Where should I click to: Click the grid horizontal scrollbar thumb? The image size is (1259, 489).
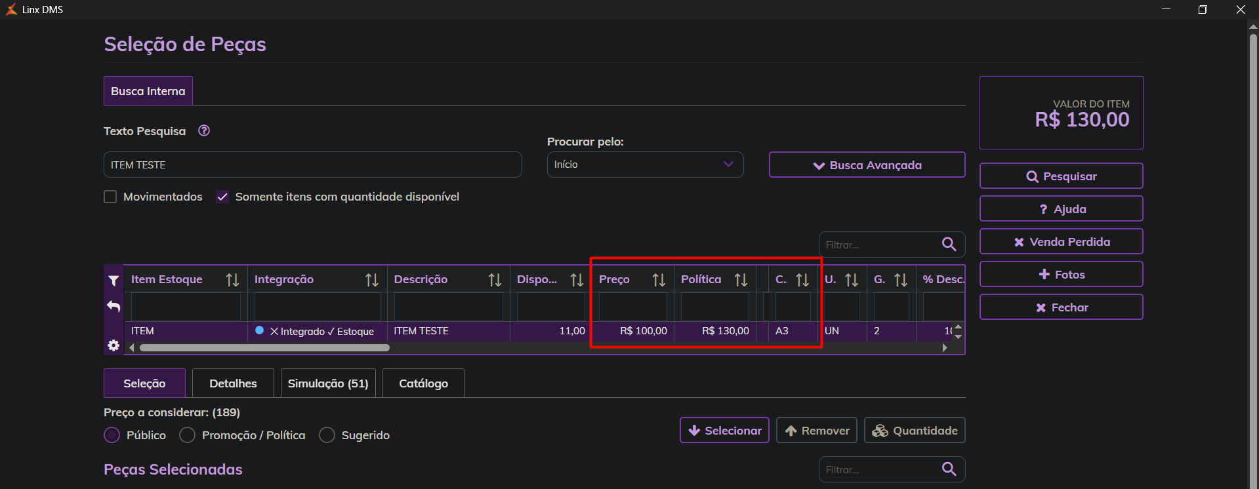(x=264, y=348)
